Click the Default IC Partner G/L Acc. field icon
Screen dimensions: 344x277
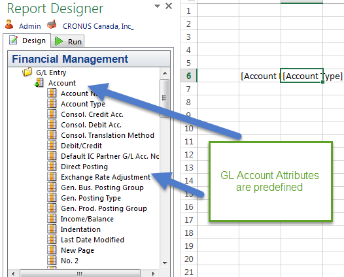click(52, 155)
